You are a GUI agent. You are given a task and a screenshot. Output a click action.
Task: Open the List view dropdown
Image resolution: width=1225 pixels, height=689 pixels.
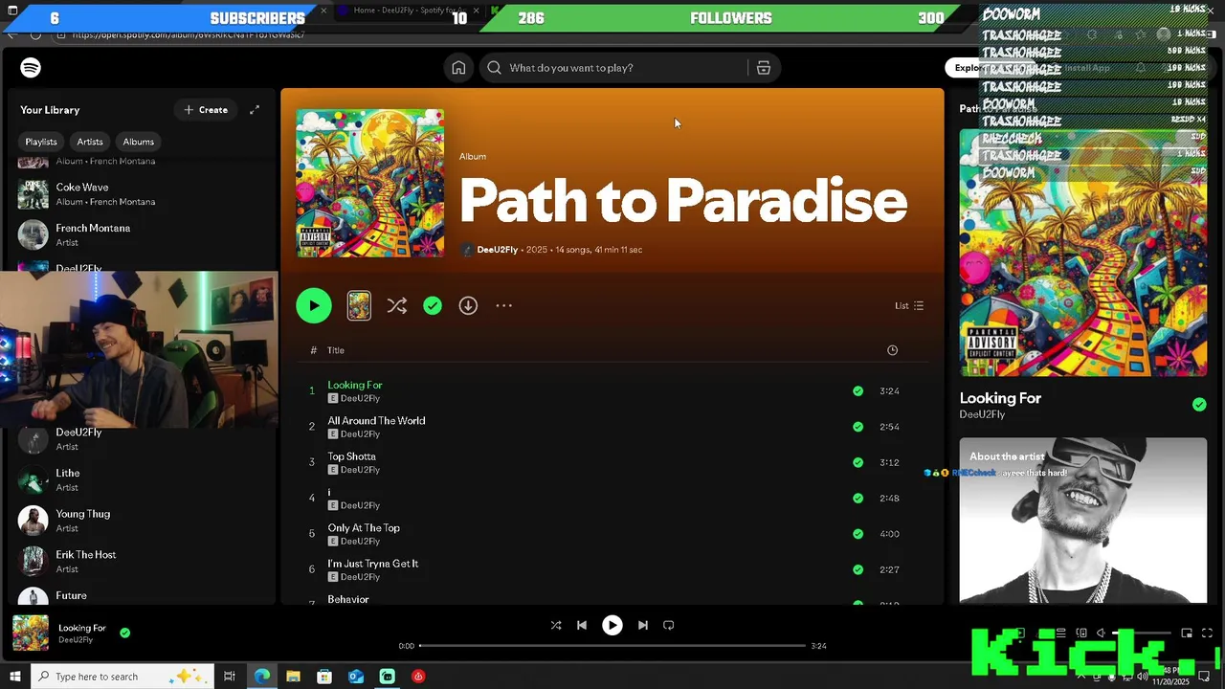[909, 306]
